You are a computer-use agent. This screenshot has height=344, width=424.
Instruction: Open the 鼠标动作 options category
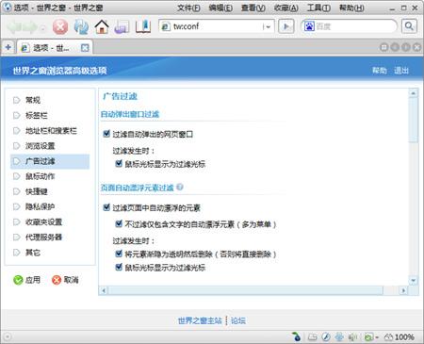[x=41, y=176]
